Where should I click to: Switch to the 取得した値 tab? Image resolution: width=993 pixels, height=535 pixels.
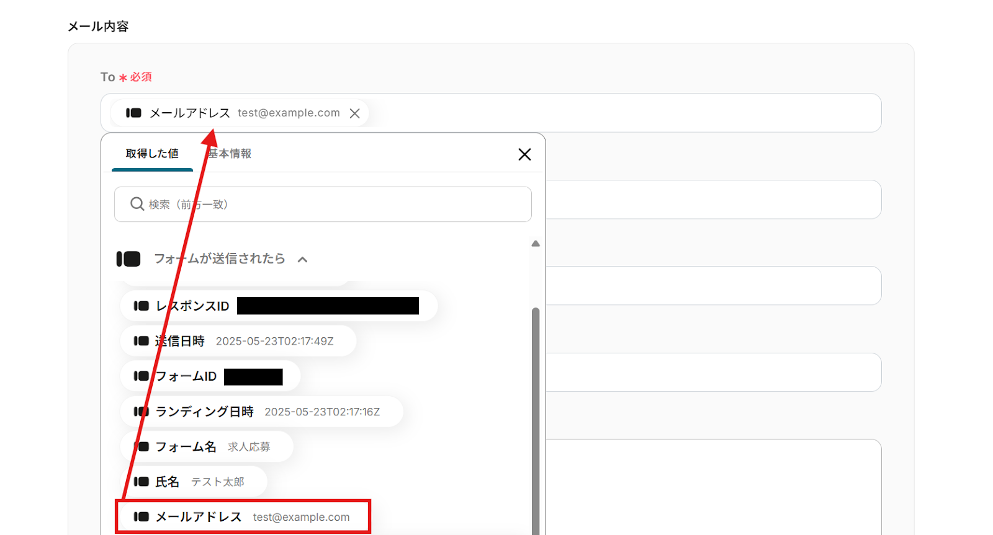(152, 154)
